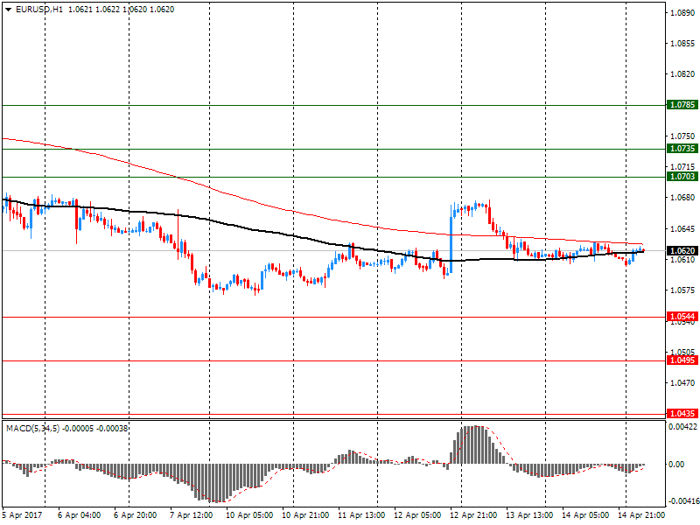Click the 1.0645 price scale value
The image size is (700, 525).
point(683,229)
